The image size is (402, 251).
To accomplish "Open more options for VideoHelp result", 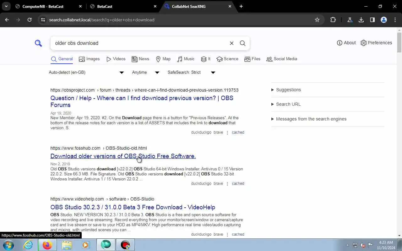I will pos(227,235).
